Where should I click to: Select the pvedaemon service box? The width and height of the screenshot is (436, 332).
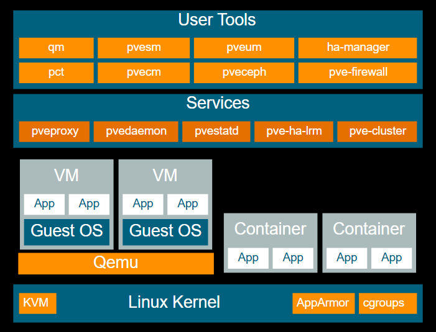point(136,132)
